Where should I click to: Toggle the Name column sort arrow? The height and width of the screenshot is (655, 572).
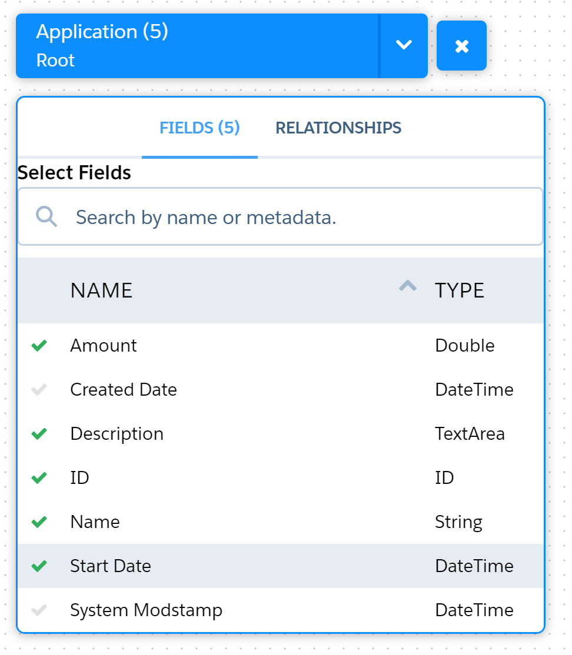pos(408,286)
